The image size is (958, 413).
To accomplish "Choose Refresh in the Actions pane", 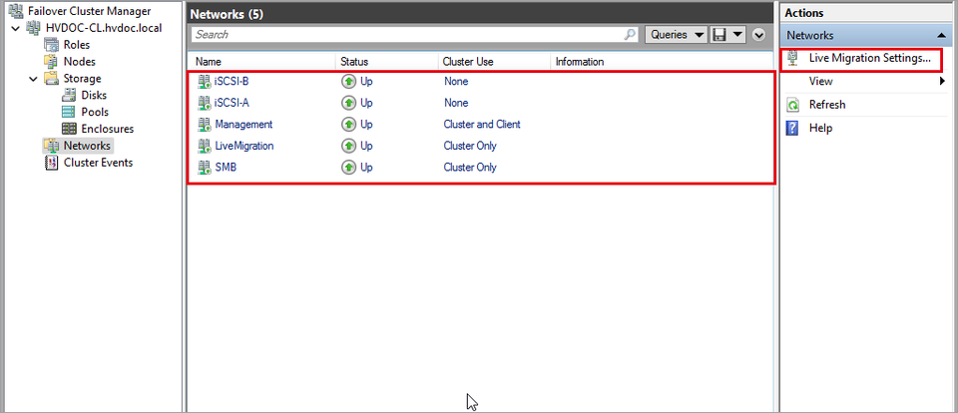I will click(x=827, y=105).
